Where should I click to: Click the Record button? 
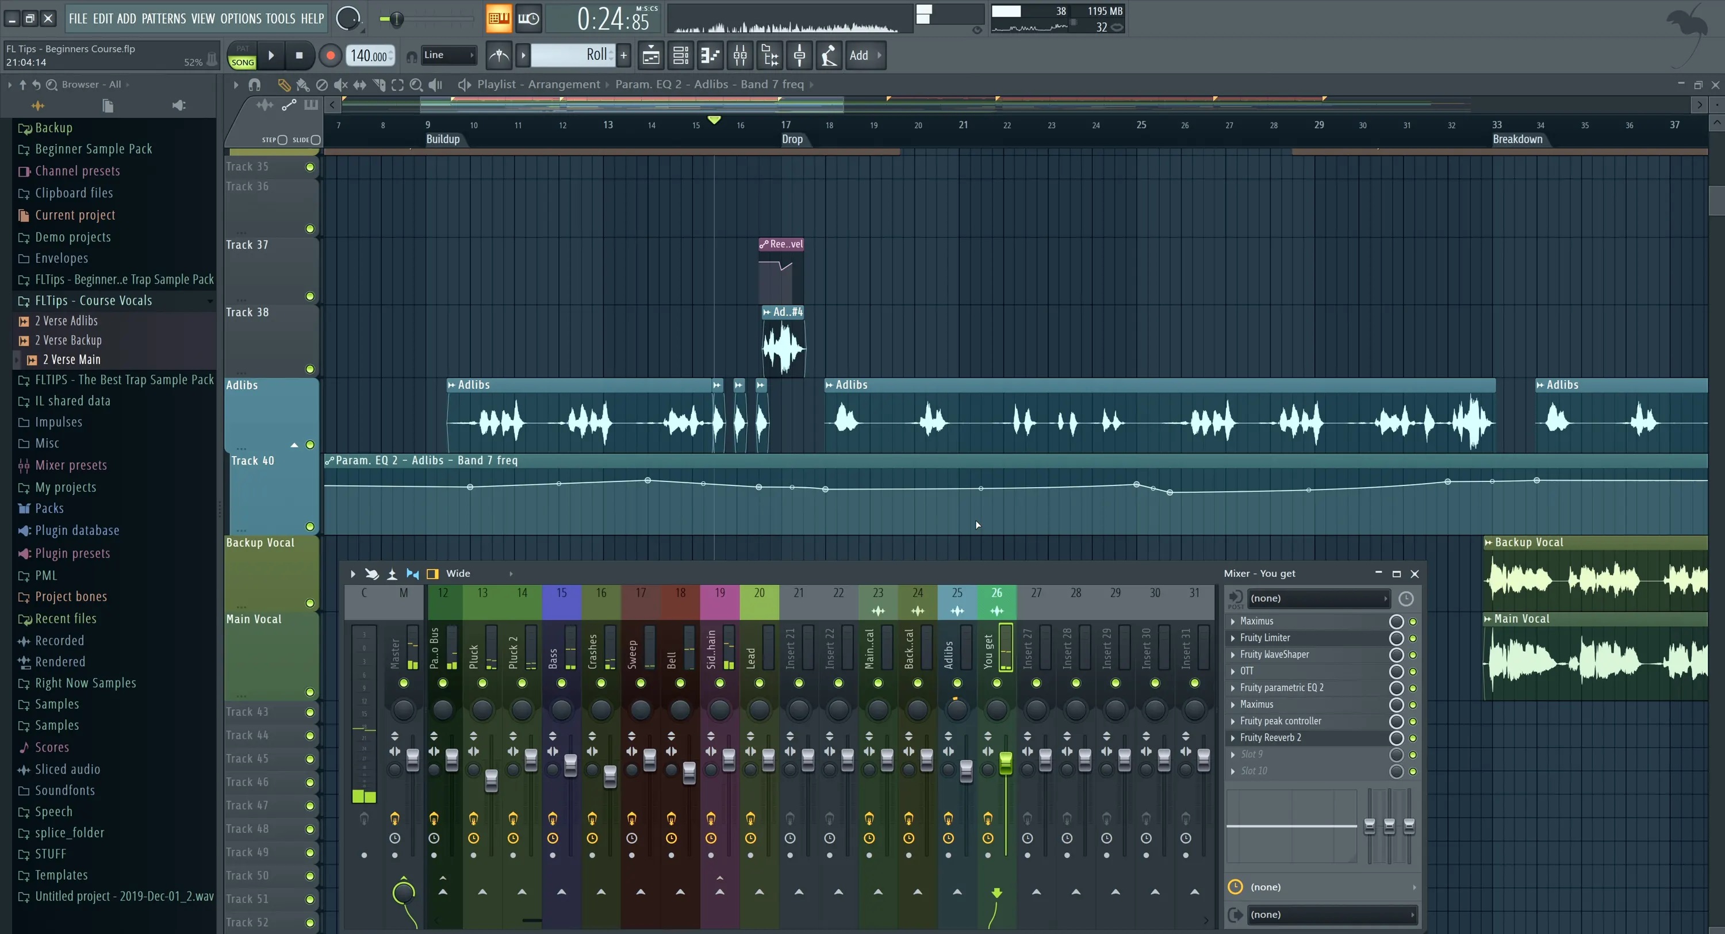click(330, 56)
